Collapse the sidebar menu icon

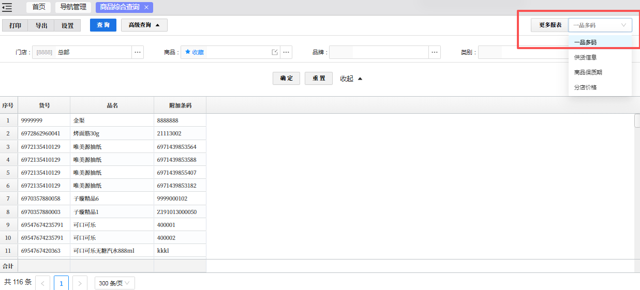[7, 7]
